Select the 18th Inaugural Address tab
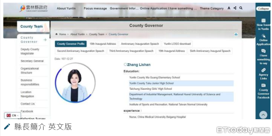Viewport: 272px width, 136px height. (103, 44)
